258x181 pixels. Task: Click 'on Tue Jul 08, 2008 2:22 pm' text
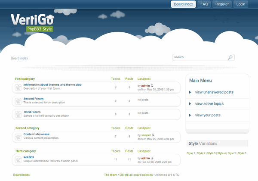pyautogui.click(x=154, y=162)
